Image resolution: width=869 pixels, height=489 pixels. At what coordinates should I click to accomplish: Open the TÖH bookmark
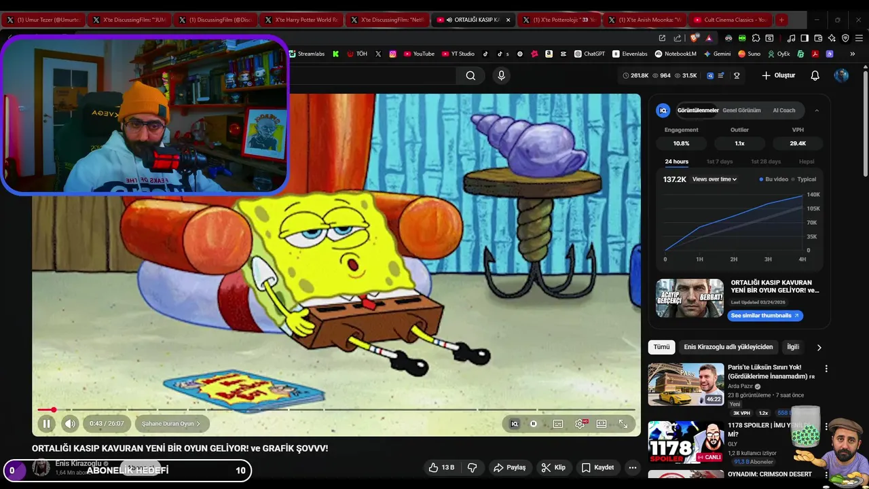click(357, 54)
